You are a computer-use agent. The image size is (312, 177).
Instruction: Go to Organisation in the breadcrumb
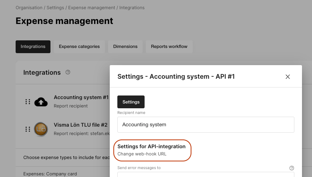pos(29,8)
